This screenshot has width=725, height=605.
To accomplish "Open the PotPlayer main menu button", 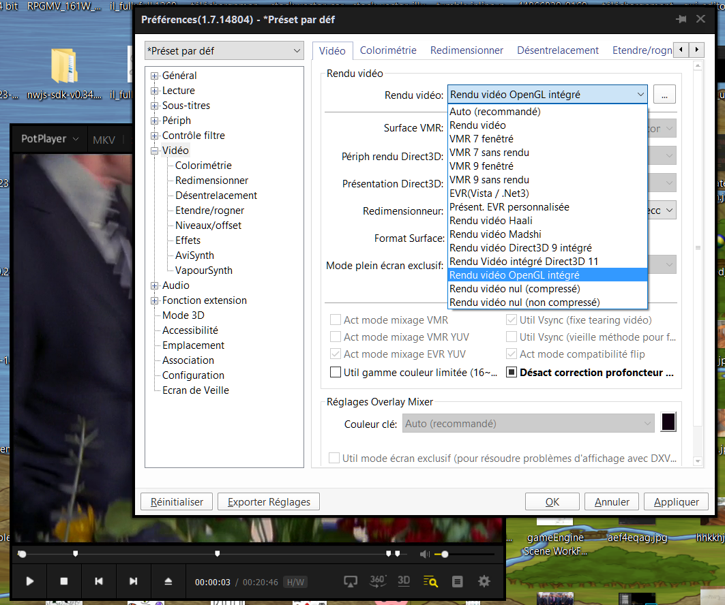I will (50, 138).
